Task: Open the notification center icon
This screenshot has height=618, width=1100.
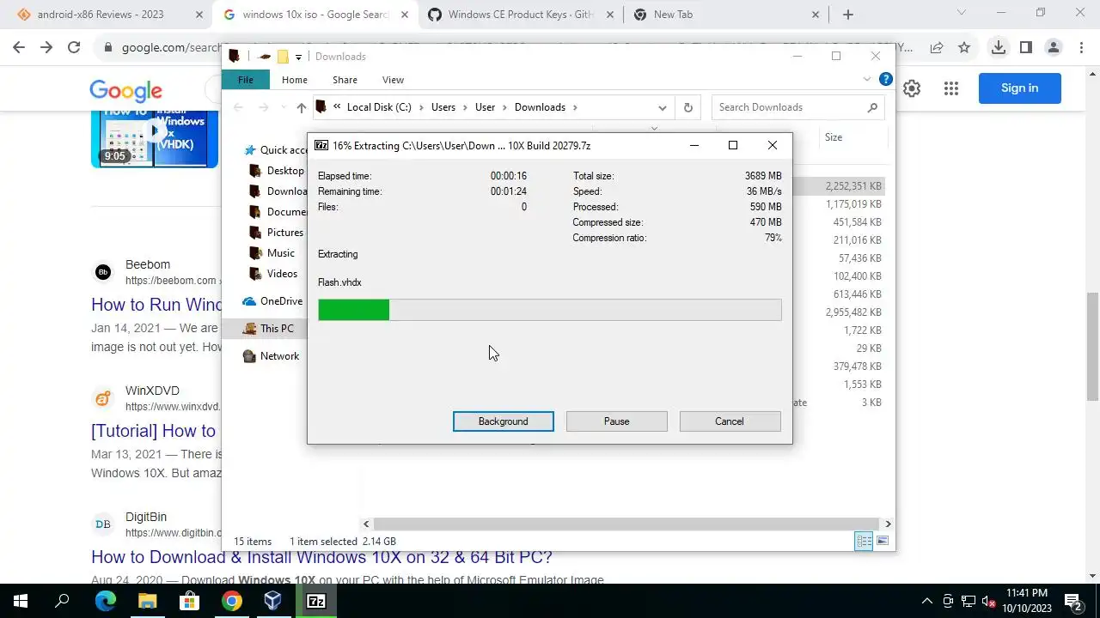Action: click(x=1072, y=601)
